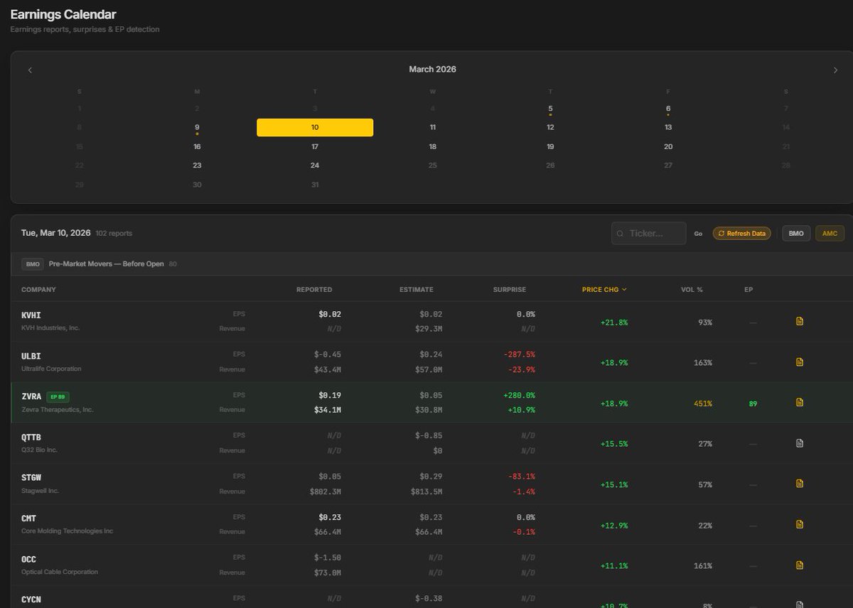The image size is (853, 608).
Task: Click the BMO badge in Pre-Market Movers header
Action: click(x=33, y=264)
